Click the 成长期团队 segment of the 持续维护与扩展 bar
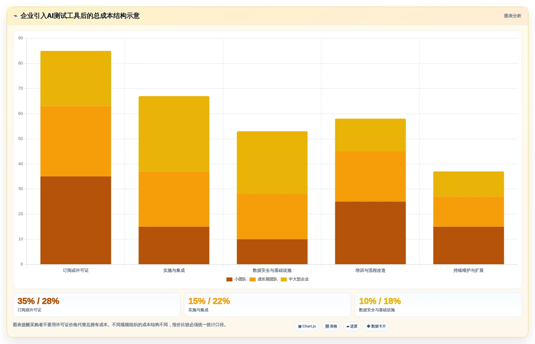This screenshot has height=344, width=535. coord(469,212)
